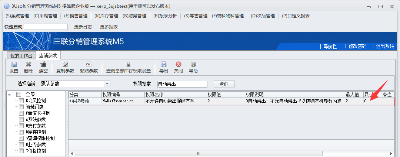The image size is (400, 157).
Task: Check the 智慧门店 checkbox
Action: (21, 107)
